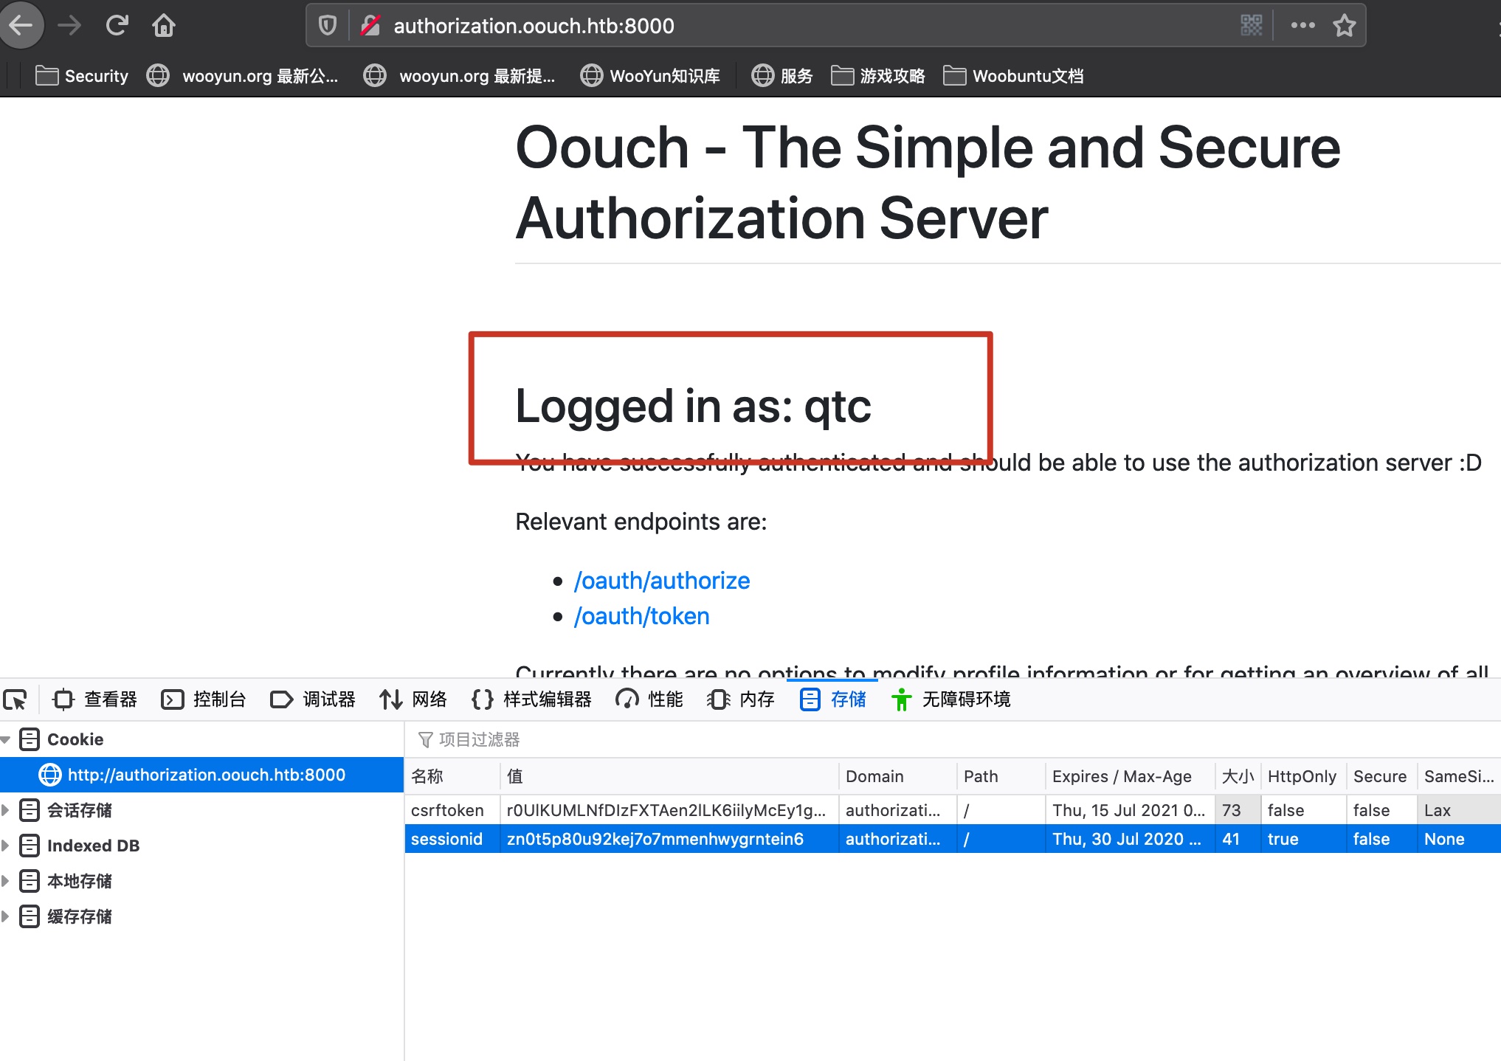Switch to the 网络 devtools tab
Screen dimensions: 1501x1061
(x=413, y=699)
